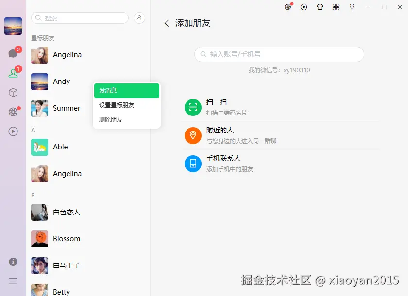Viewport: 408px width, 296px height.
Task: Select 发消息 in the context menu
Action: tap(126, 91)
